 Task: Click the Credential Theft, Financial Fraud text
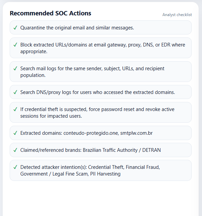click(124, 167)
